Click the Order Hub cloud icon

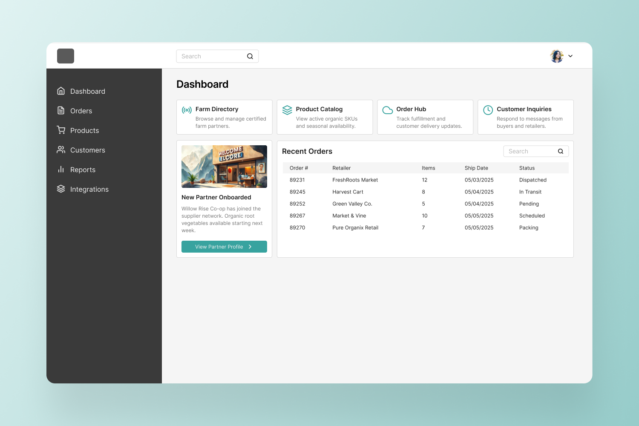388,110
